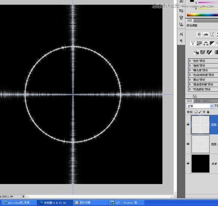Open the Character panel icon
The height and width of the screenshot is (206, 218).
click(x=181, y=34)
